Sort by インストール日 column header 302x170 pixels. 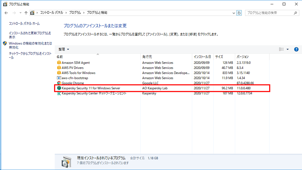(202, 57)
